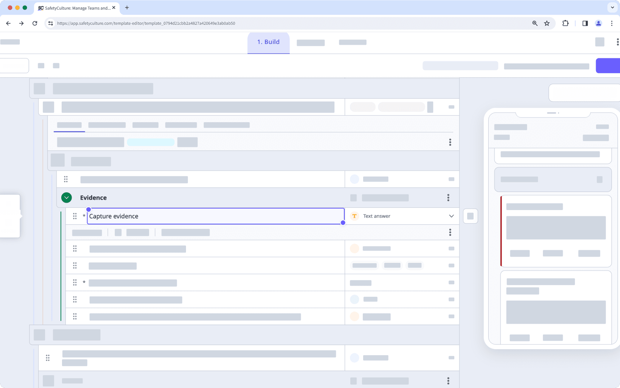Click the Text answer type icon
This screenshot has height=388, width=620.
pos(354,216)
